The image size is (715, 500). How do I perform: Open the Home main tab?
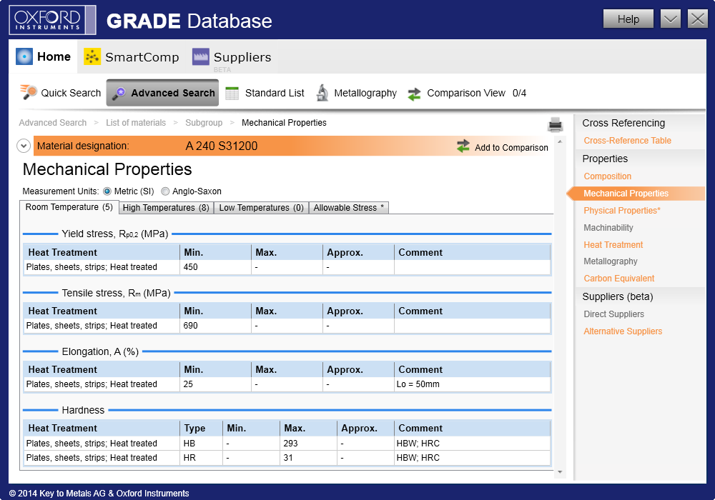tap(44, 56)
